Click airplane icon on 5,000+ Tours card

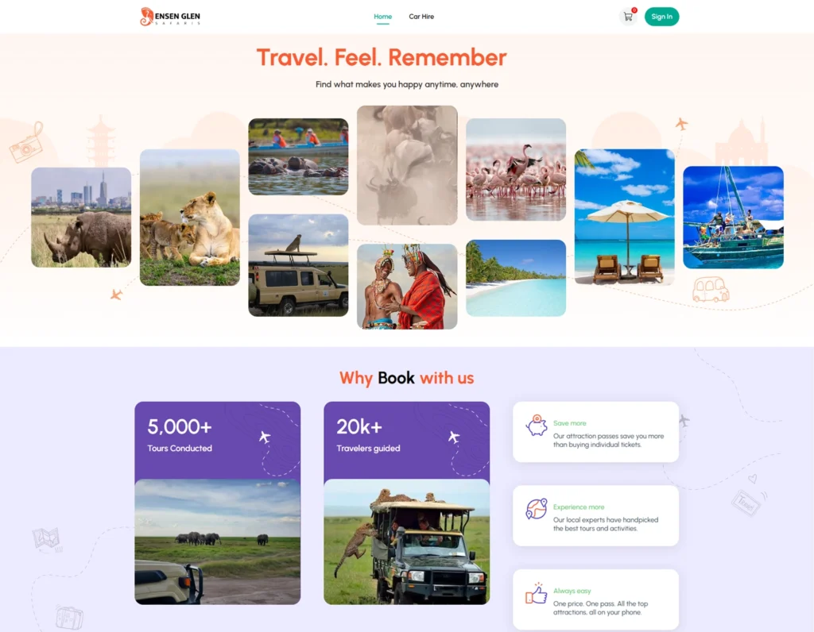(x=265, y=437)
